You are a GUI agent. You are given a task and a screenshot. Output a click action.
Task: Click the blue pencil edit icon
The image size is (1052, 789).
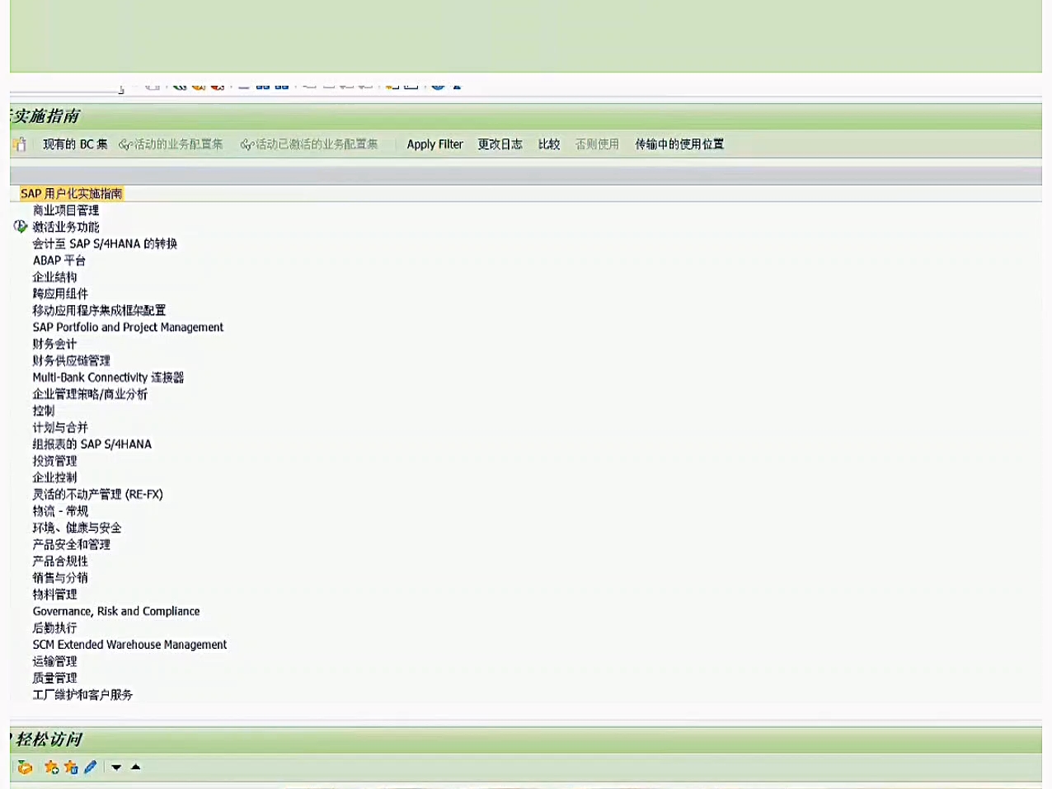click(x=91, y=768)
